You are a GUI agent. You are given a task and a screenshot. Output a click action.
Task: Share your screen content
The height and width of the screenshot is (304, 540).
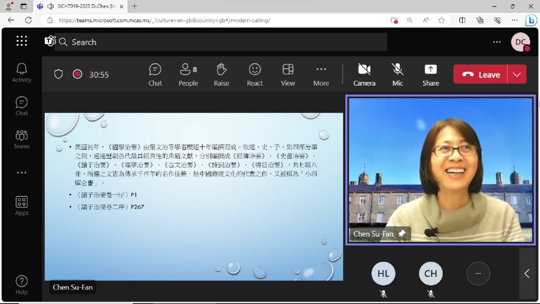430,74
